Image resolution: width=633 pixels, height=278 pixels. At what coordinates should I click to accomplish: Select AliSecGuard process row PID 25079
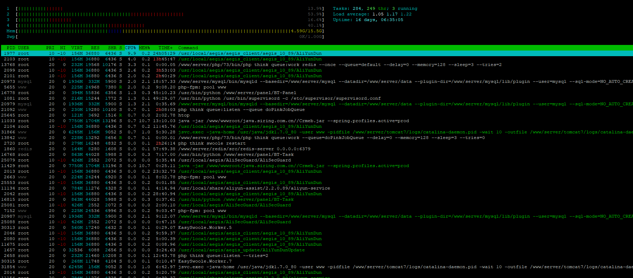[316, 160]
